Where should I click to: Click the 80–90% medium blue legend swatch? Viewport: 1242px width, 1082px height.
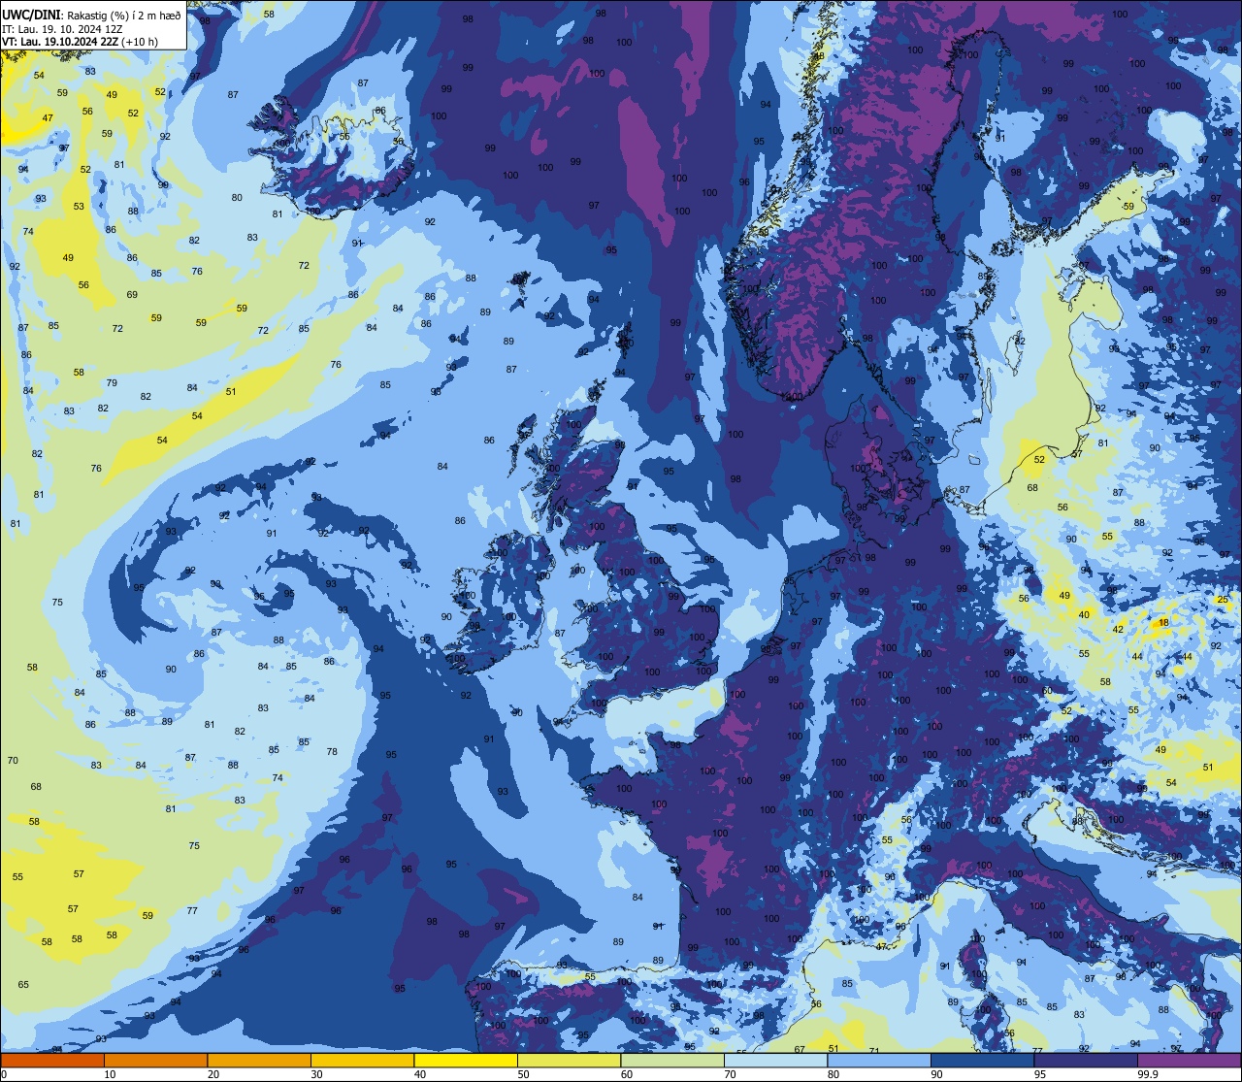(879, 1060)
